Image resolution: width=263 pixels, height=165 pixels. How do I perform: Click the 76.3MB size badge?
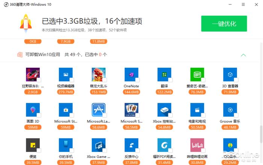[197, 92]
